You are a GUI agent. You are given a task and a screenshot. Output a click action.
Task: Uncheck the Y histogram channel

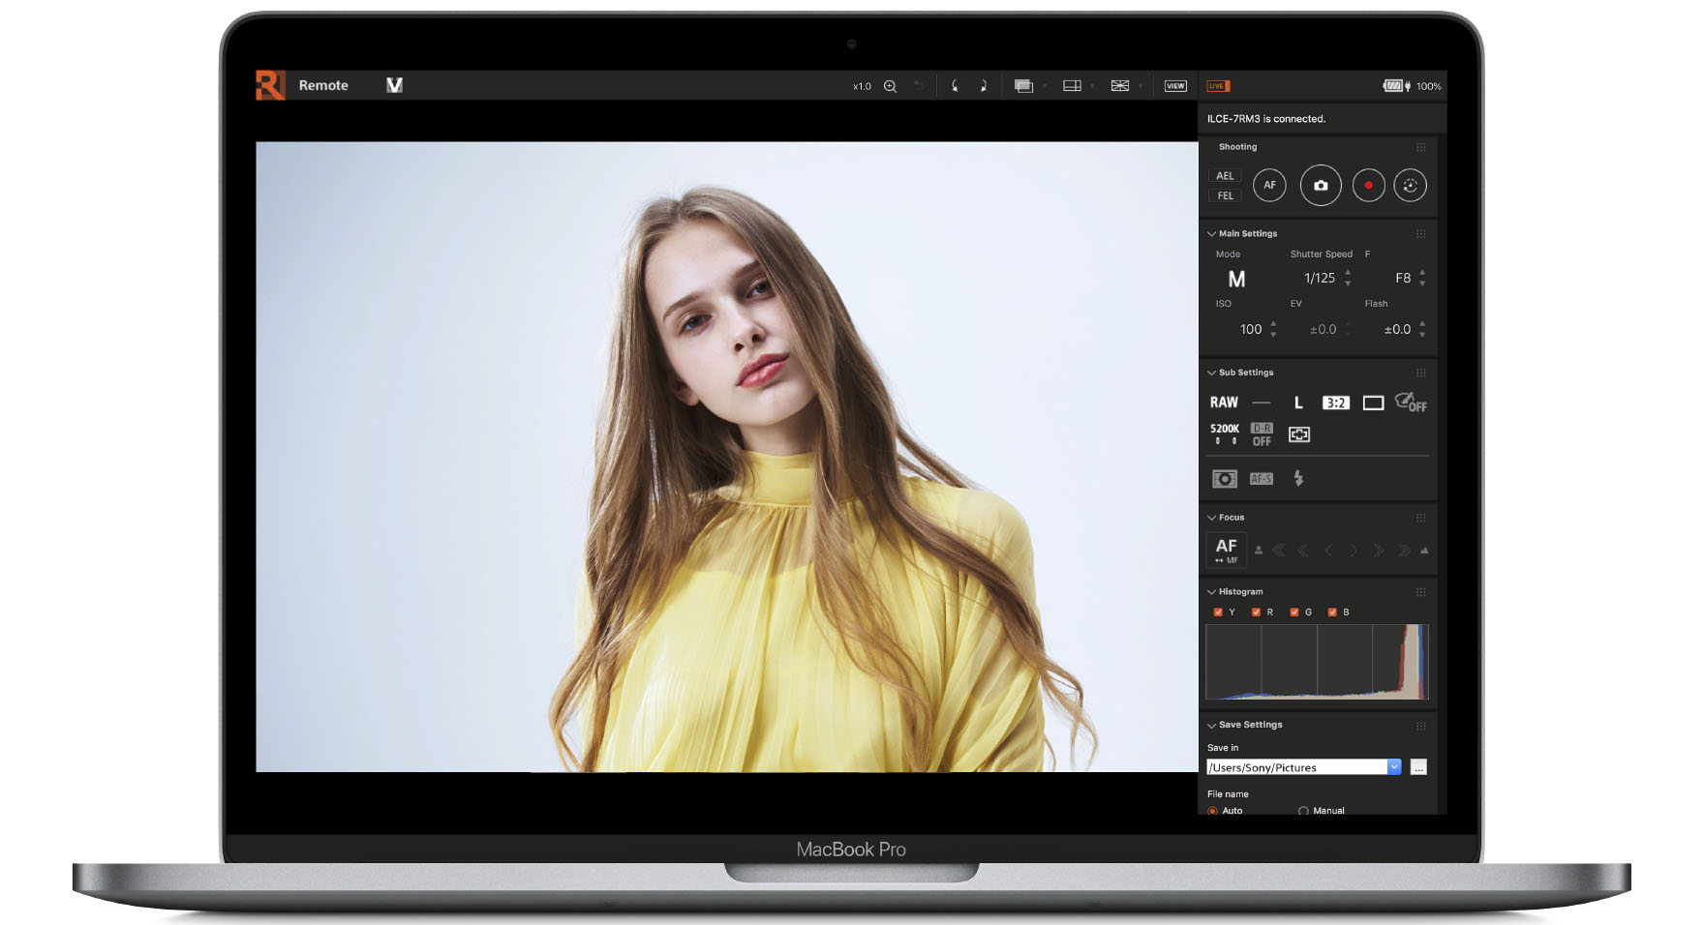click(x=1218, y=612)
